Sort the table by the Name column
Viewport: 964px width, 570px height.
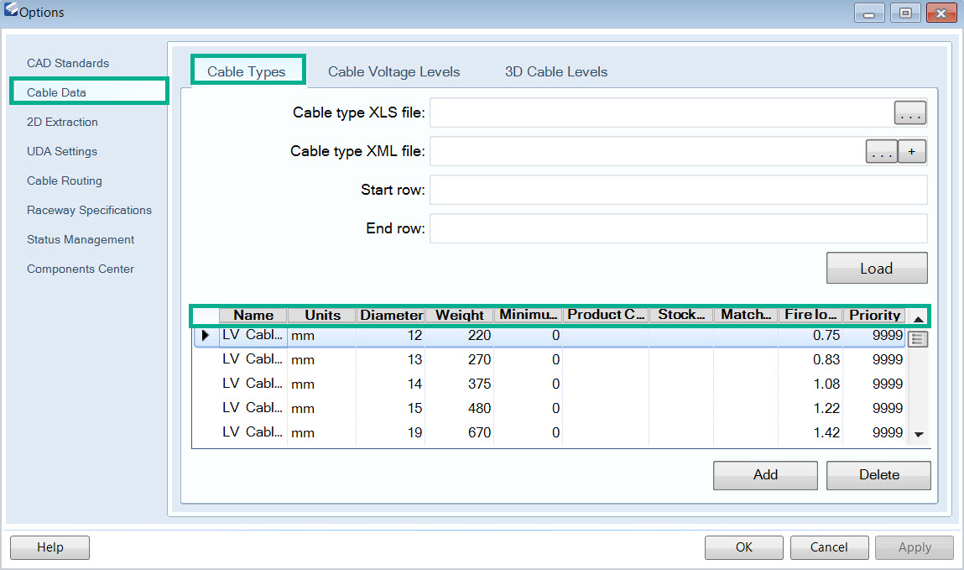(253, 315)
